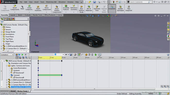Create a New Motion Study
This screenshot has width=170, height=95.
tap(81, 9)
